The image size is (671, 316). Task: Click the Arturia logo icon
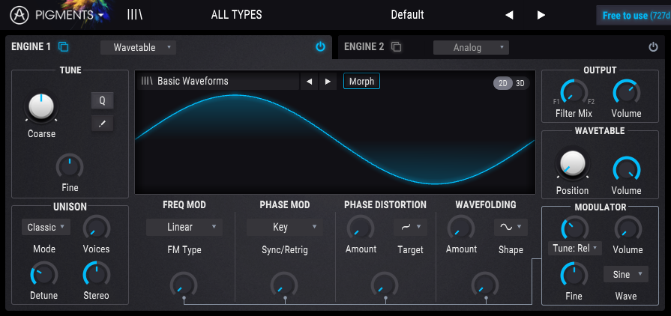pos(19,16)
